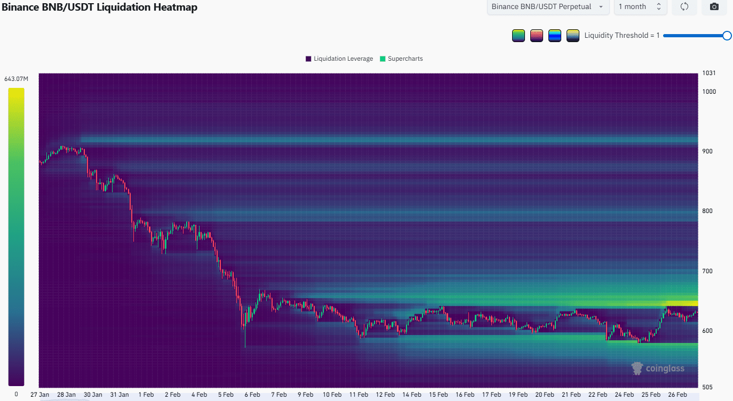The height and width of the screenshot is (401, 733).
Task: Choose the blue-cyan color scheme swatch
Action: [555, 36]
